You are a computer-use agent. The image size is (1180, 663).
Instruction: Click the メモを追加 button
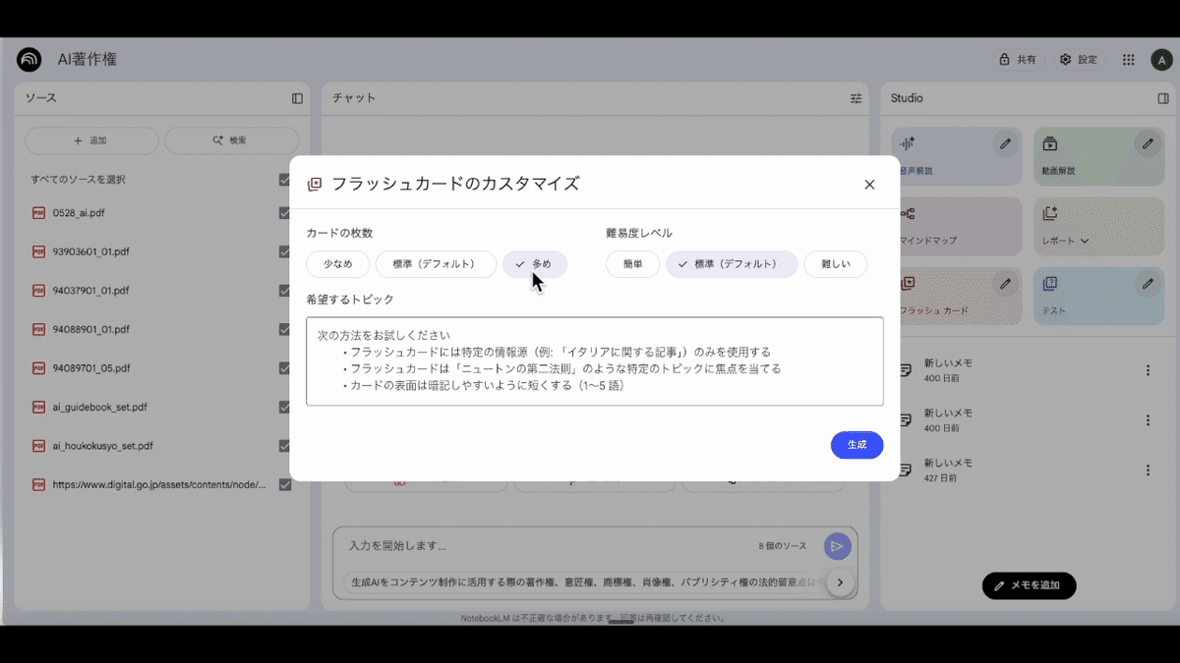coord(1029,585)
